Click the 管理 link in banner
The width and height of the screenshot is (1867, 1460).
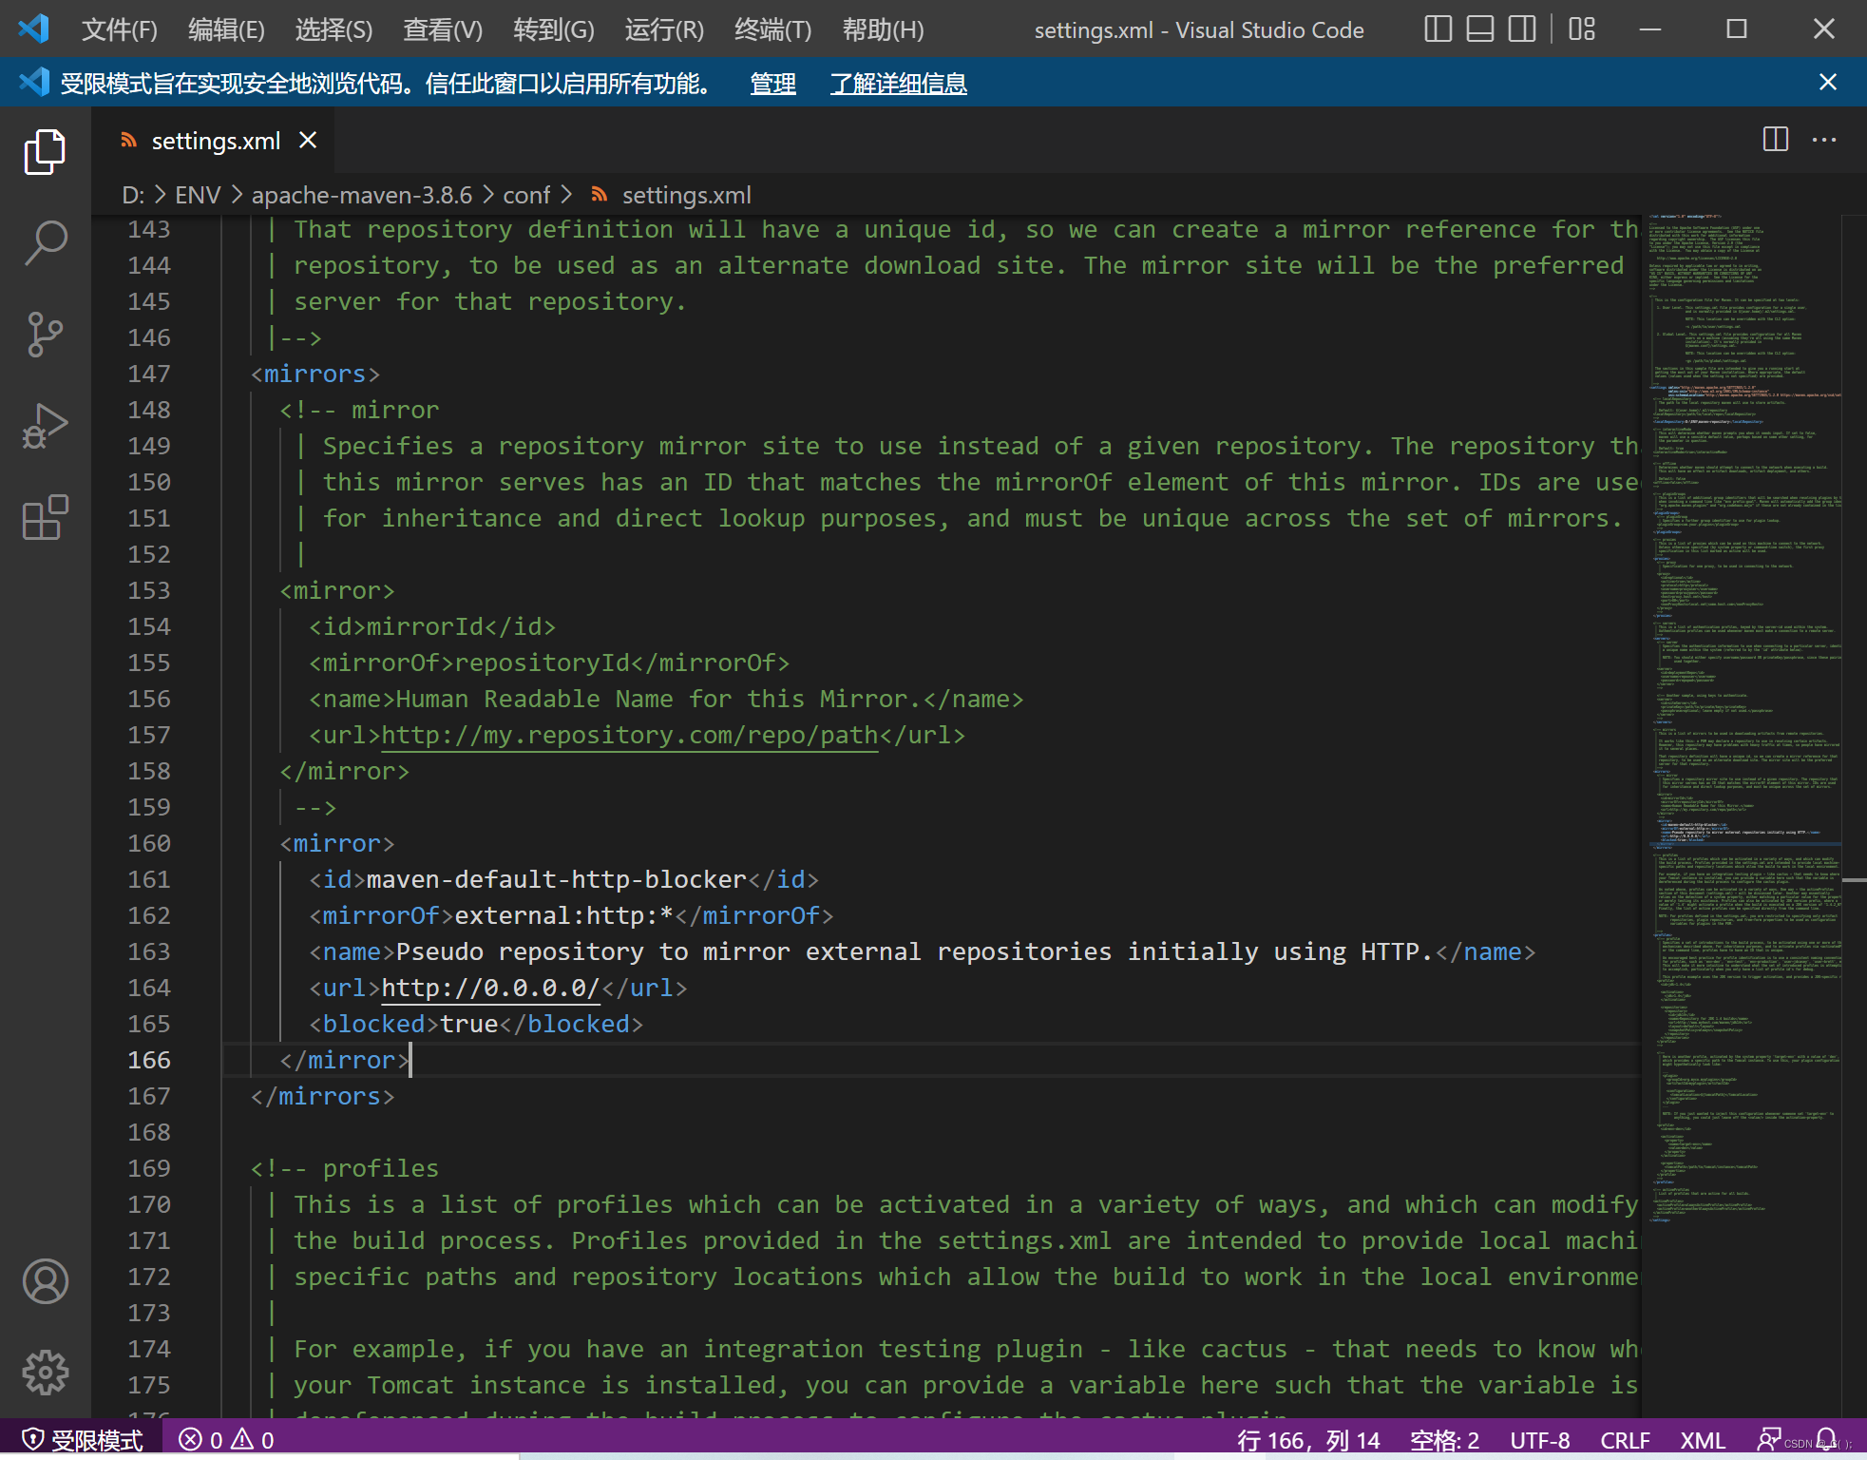pyautogui.click(x=772, y=84)
